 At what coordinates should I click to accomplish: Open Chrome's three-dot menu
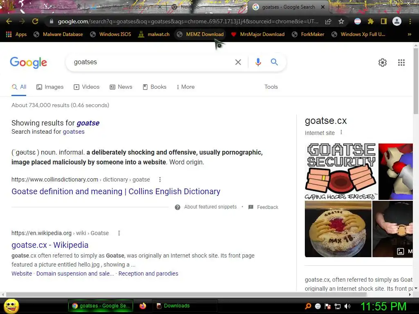tap(410, 21)
